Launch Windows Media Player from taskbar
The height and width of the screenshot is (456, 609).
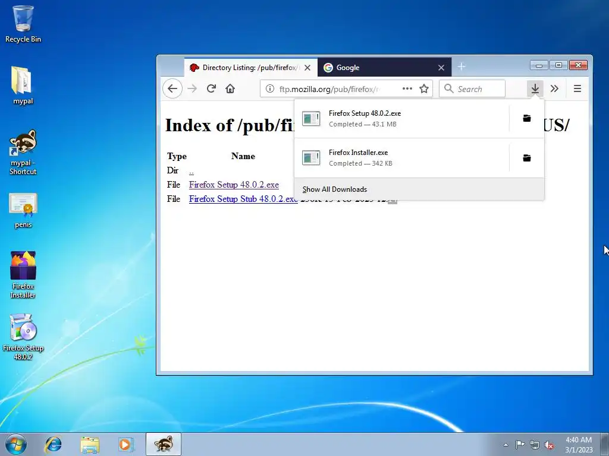pos(126,444)
